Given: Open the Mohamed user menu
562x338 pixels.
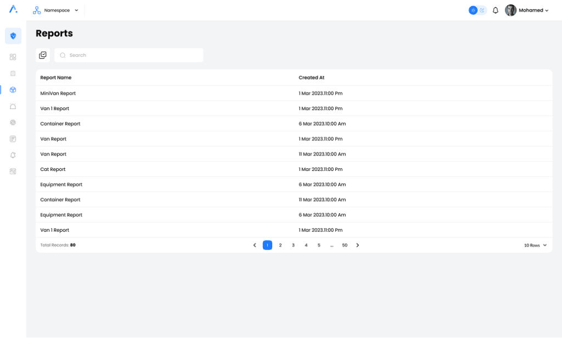Looking at the screenshot, I should point(527,10).
